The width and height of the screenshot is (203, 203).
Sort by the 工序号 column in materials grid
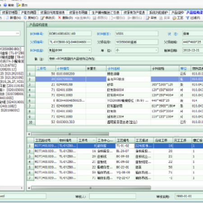click(46, 69)
